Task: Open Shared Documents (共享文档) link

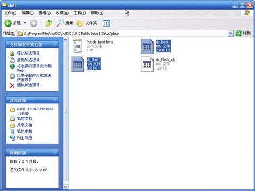Action: (24, 125)
